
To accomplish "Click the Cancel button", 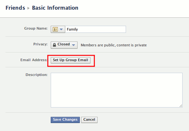I will tap(89, 120).
